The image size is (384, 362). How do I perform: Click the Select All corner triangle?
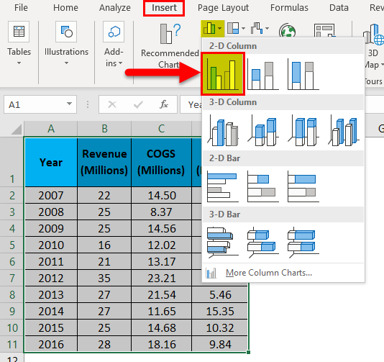click(16, 129)
